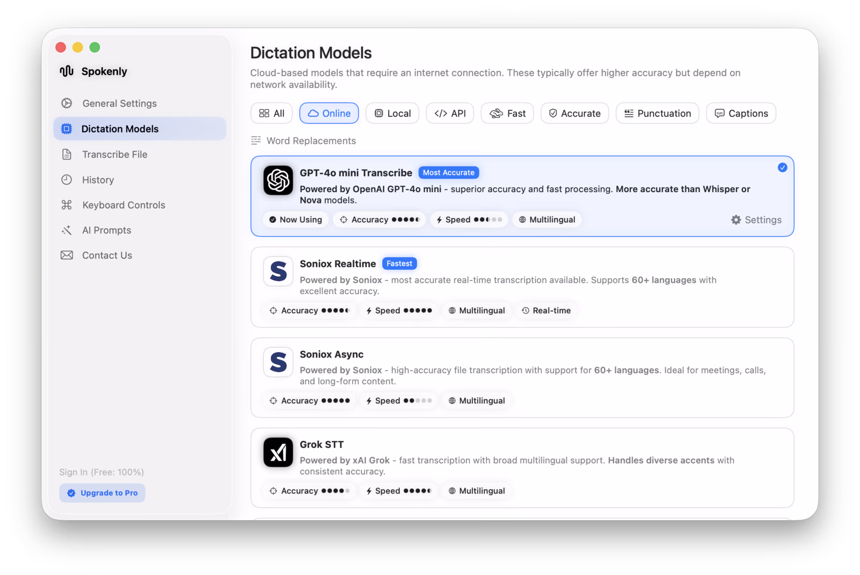Viewport: 860px width, 575px height.
Task: Filter models by Punctuation
Action: click(x=657, y=113)
